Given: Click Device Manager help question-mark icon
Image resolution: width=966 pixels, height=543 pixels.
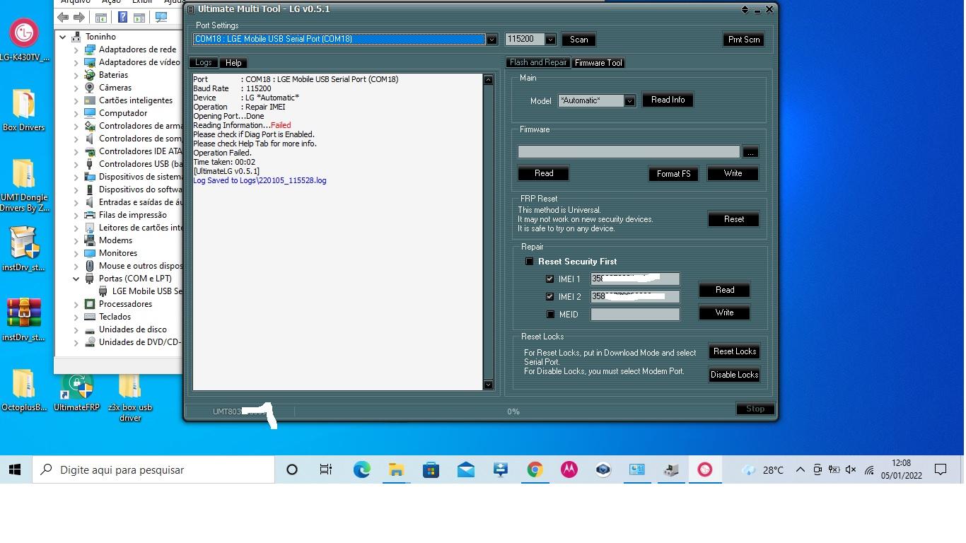Looking at the screenshot, I should click(x=122, y=17).
